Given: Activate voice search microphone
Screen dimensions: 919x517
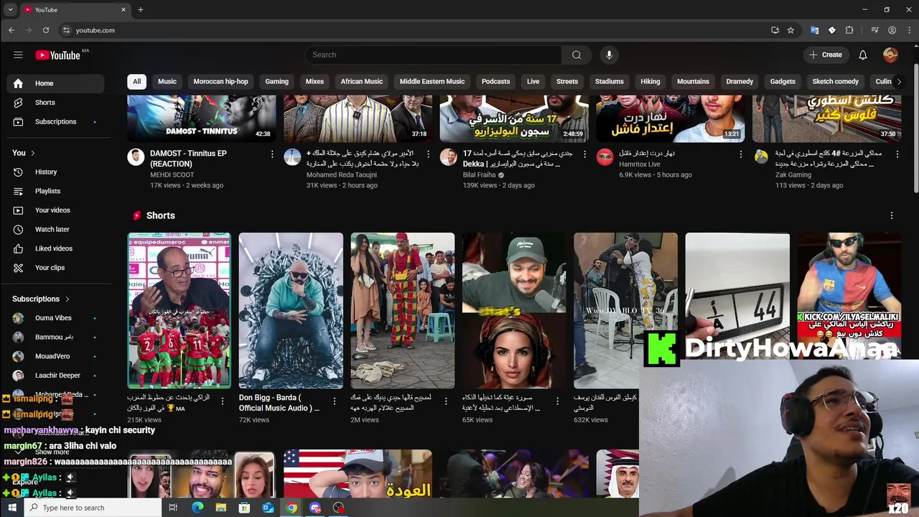Looking at the screenshot, I should 609,55.
